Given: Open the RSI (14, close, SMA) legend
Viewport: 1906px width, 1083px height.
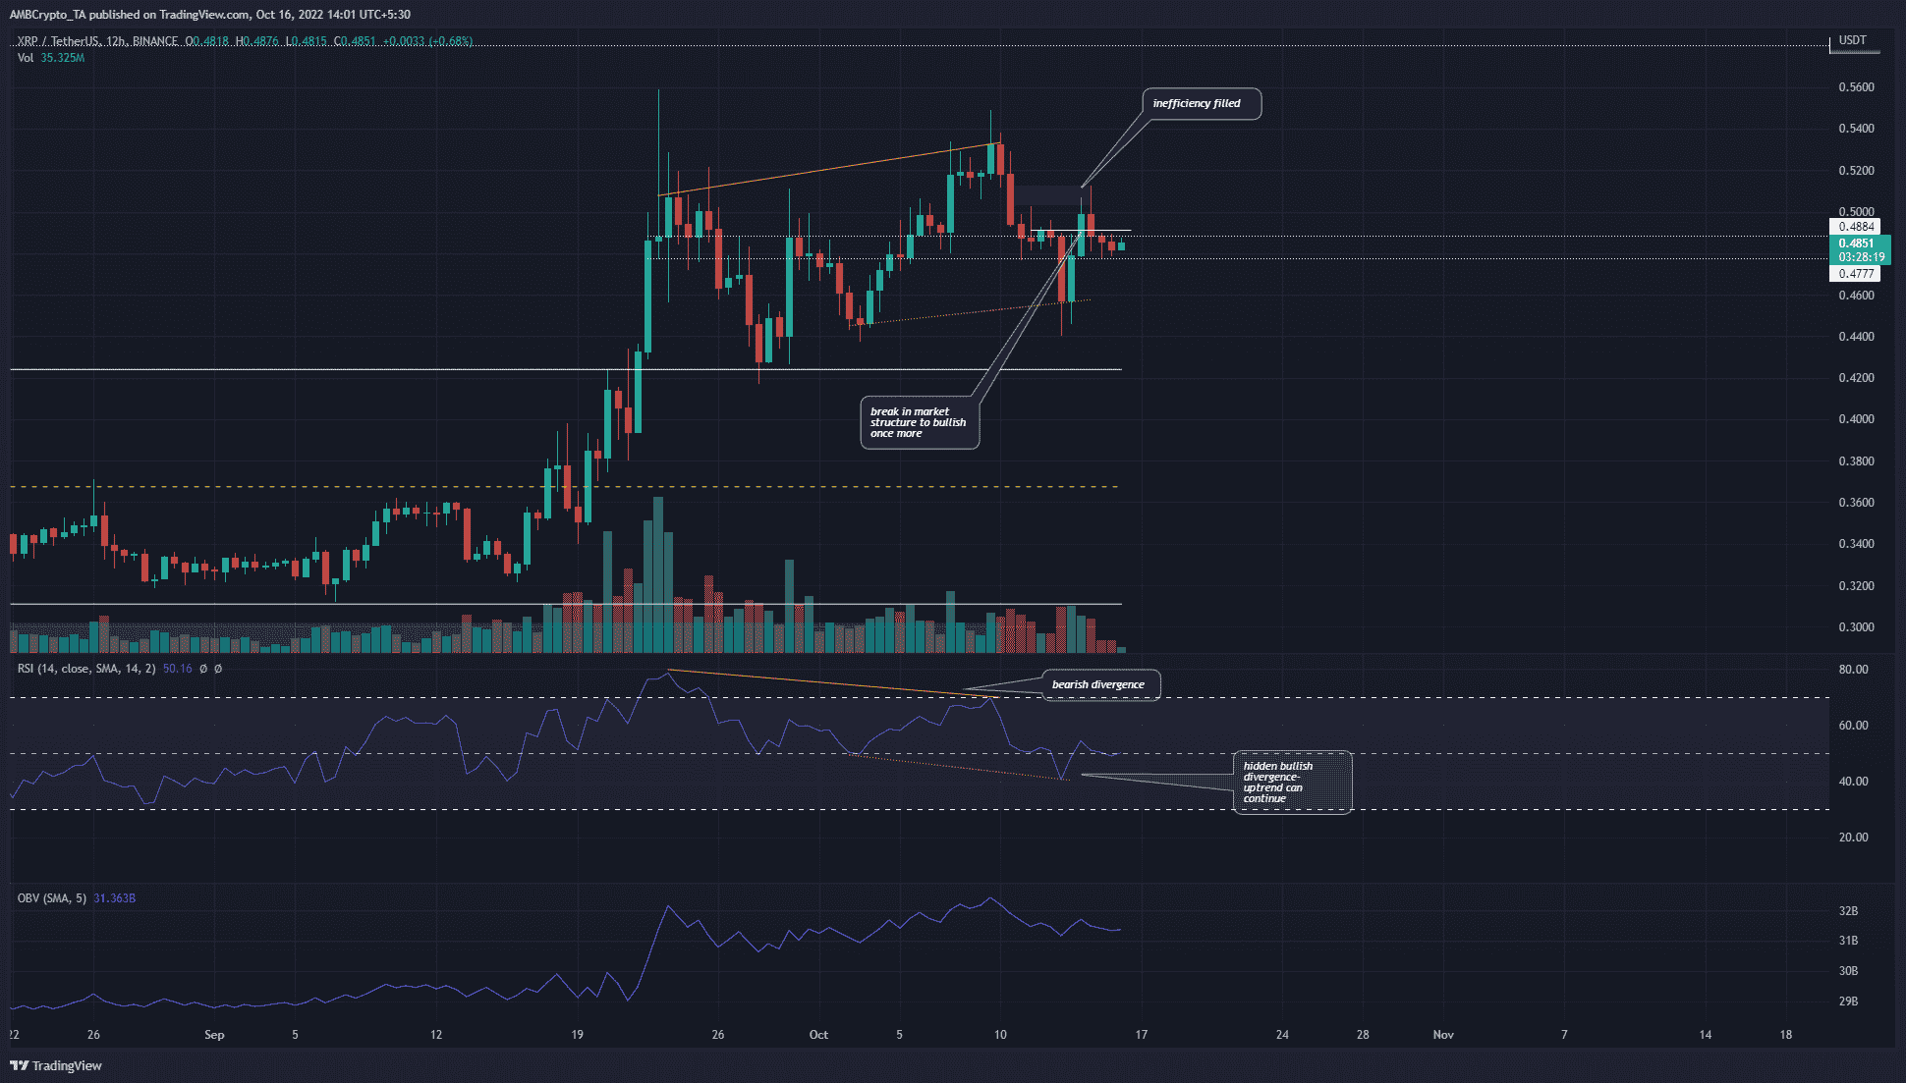Looking at the screenshot, I should 86,669.
